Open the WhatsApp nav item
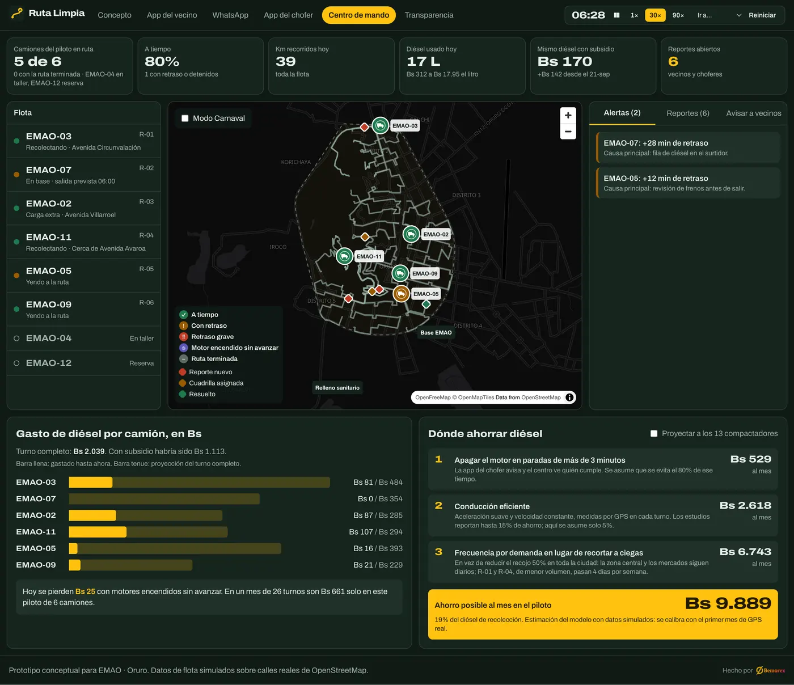 pyautogui.click(x=230, y=15)
